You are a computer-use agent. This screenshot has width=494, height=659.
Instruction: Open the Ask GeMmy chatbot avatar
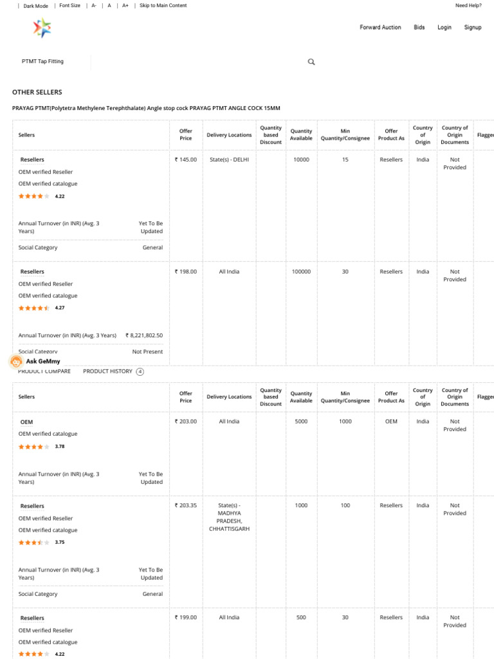tap(17, 362)
